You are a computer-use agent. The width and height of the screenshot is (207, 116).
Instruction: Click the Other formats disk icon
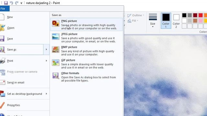tap(56, 76)
